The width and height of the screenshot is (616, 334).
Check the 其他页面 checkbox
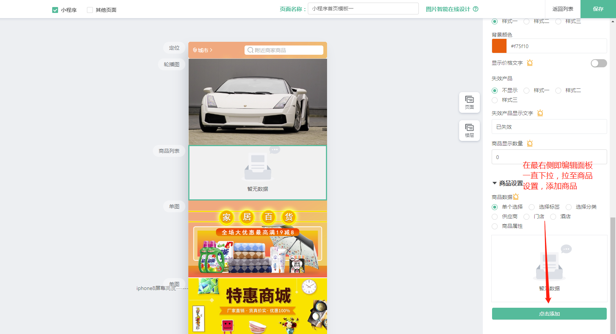[x=90, y=10]
